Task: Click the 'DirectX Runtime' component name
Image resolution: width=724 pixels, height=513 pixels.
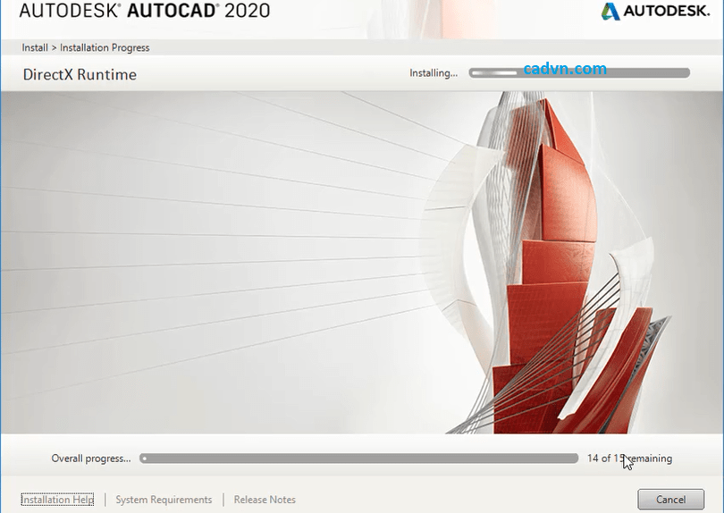Action: (80, 74)
